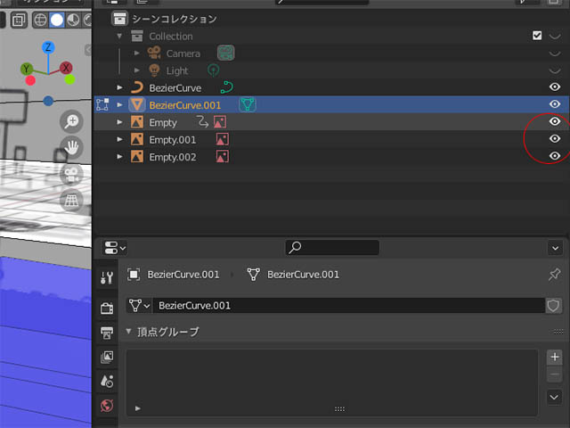Expand the Empty tree item

click(x=119, y=122)
